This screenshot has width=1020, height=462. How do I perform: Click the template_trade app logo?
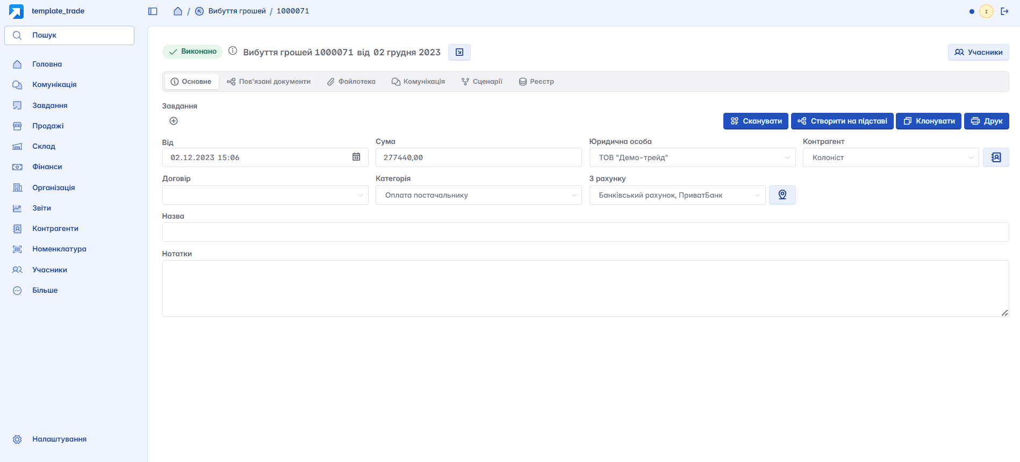pos(16,11)
